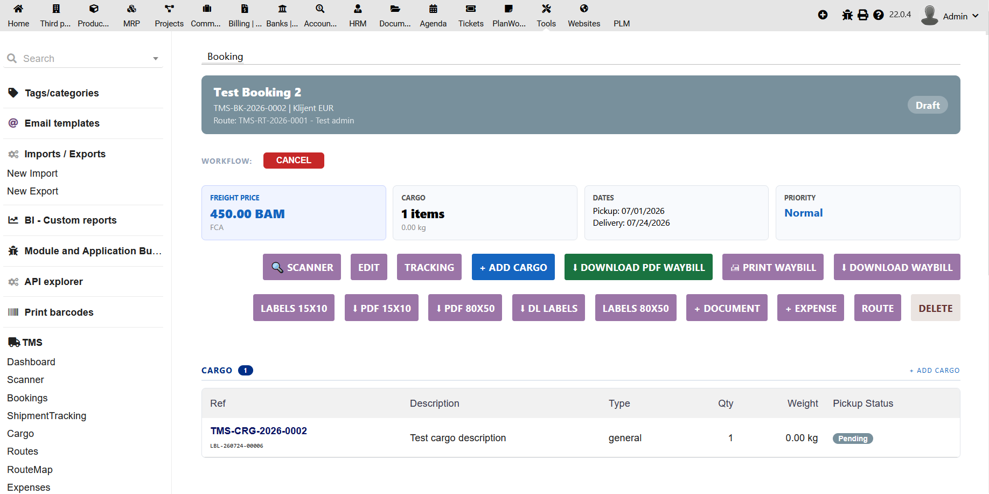The width and height of the screenshot is (989, 494).
Task: Click the print page icon
Action: click(x=863, y=15)
